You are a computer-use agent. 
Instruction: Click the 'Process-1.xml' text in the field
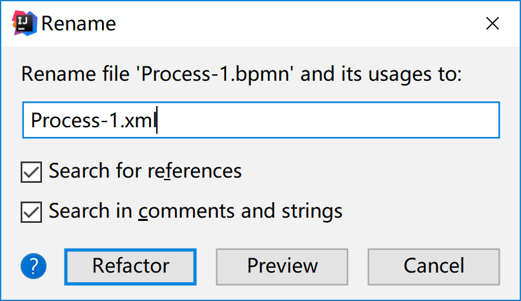pyautogui.click(x=94, y=121)
